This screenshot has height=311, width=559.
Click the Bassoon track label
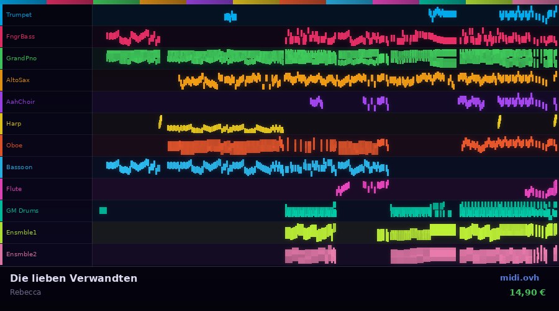19,167
